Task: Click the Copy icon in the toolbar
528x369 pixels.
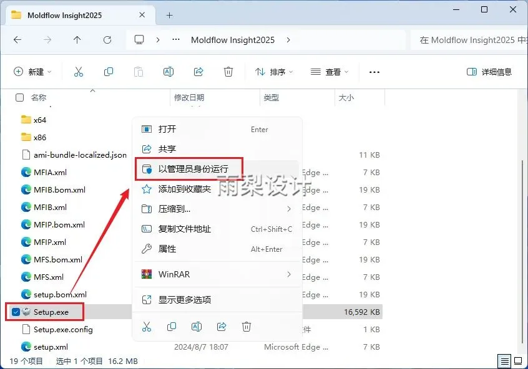Action: tap(109, 72)
